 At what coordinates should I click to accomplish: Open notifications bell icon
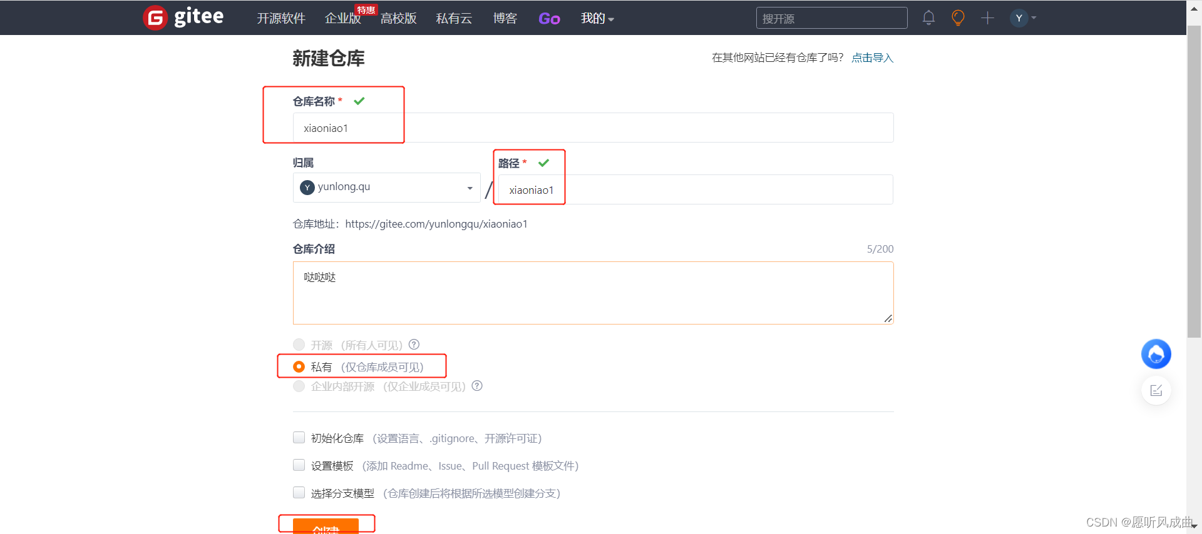click(928, 18)
